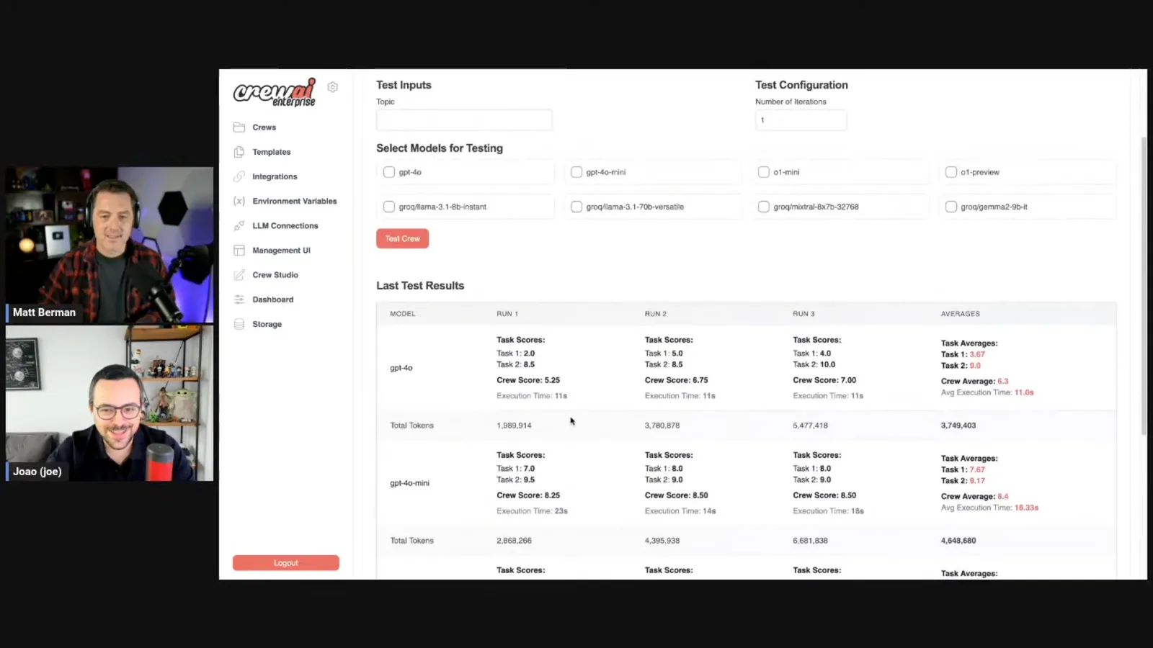Click the Number of Iterations field
This screenshot has width=1153, height=648.
tap(801, 120)
